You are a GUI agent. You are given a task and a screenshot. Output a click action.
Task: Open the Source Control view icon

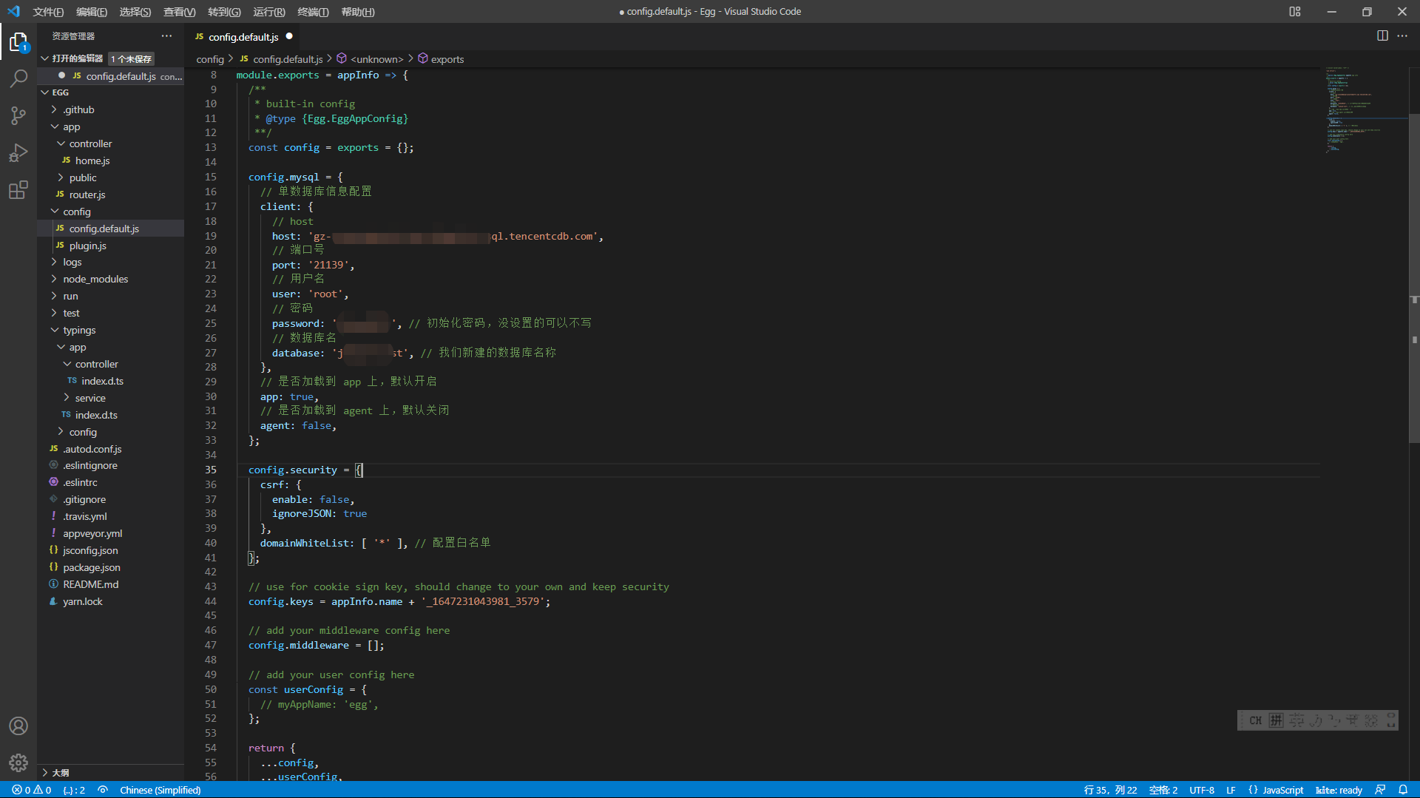point(18,115)
